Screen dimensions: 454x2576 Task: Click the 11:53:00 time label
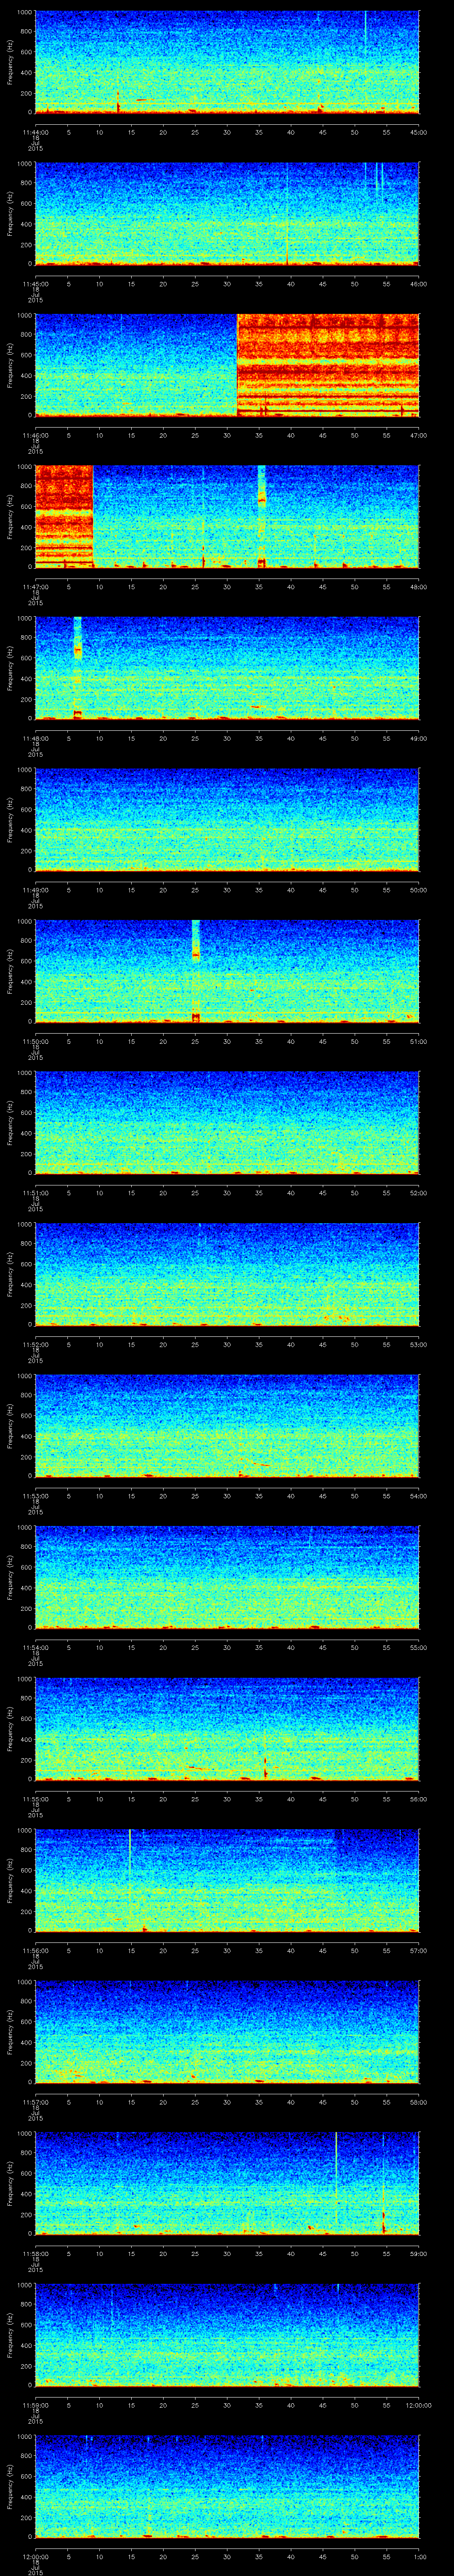[x=35, y=1496]
